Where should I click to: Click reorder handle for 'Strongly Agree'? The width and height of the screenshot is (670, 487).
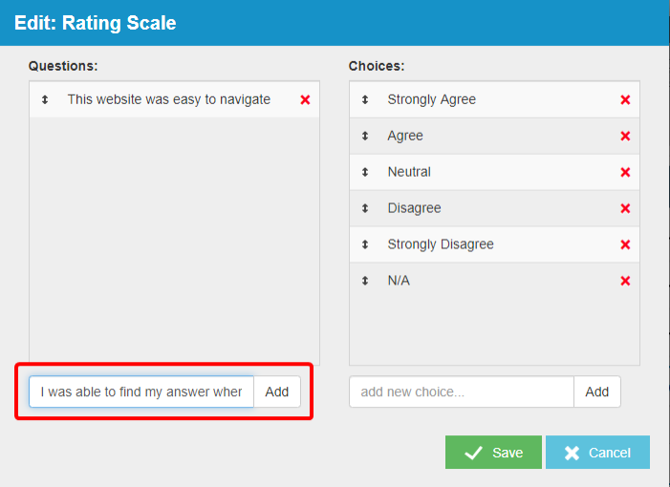(365, 99)
